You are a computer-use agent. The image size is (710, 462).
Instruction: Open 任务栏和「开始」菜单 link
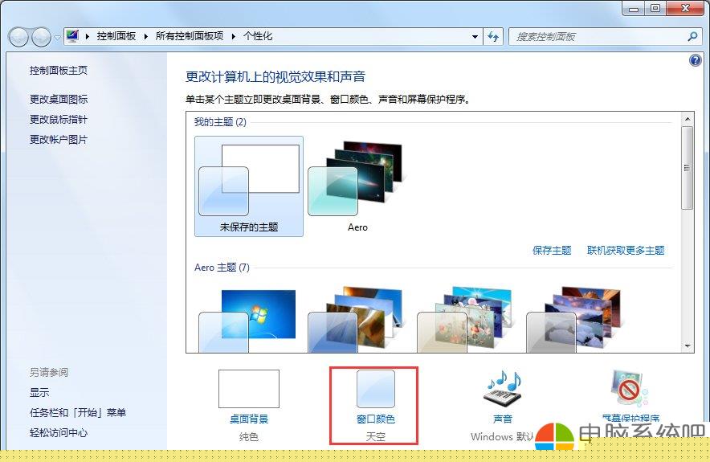[x=78, y=413]
